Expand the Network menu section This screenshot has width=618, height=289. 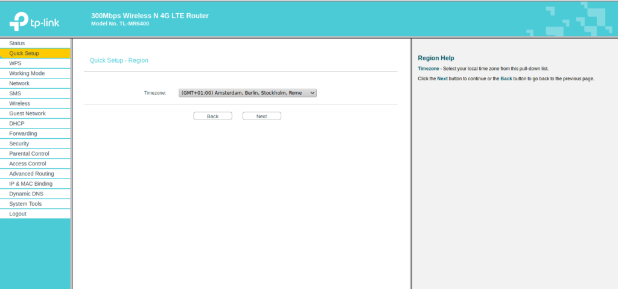coord(19,83)
